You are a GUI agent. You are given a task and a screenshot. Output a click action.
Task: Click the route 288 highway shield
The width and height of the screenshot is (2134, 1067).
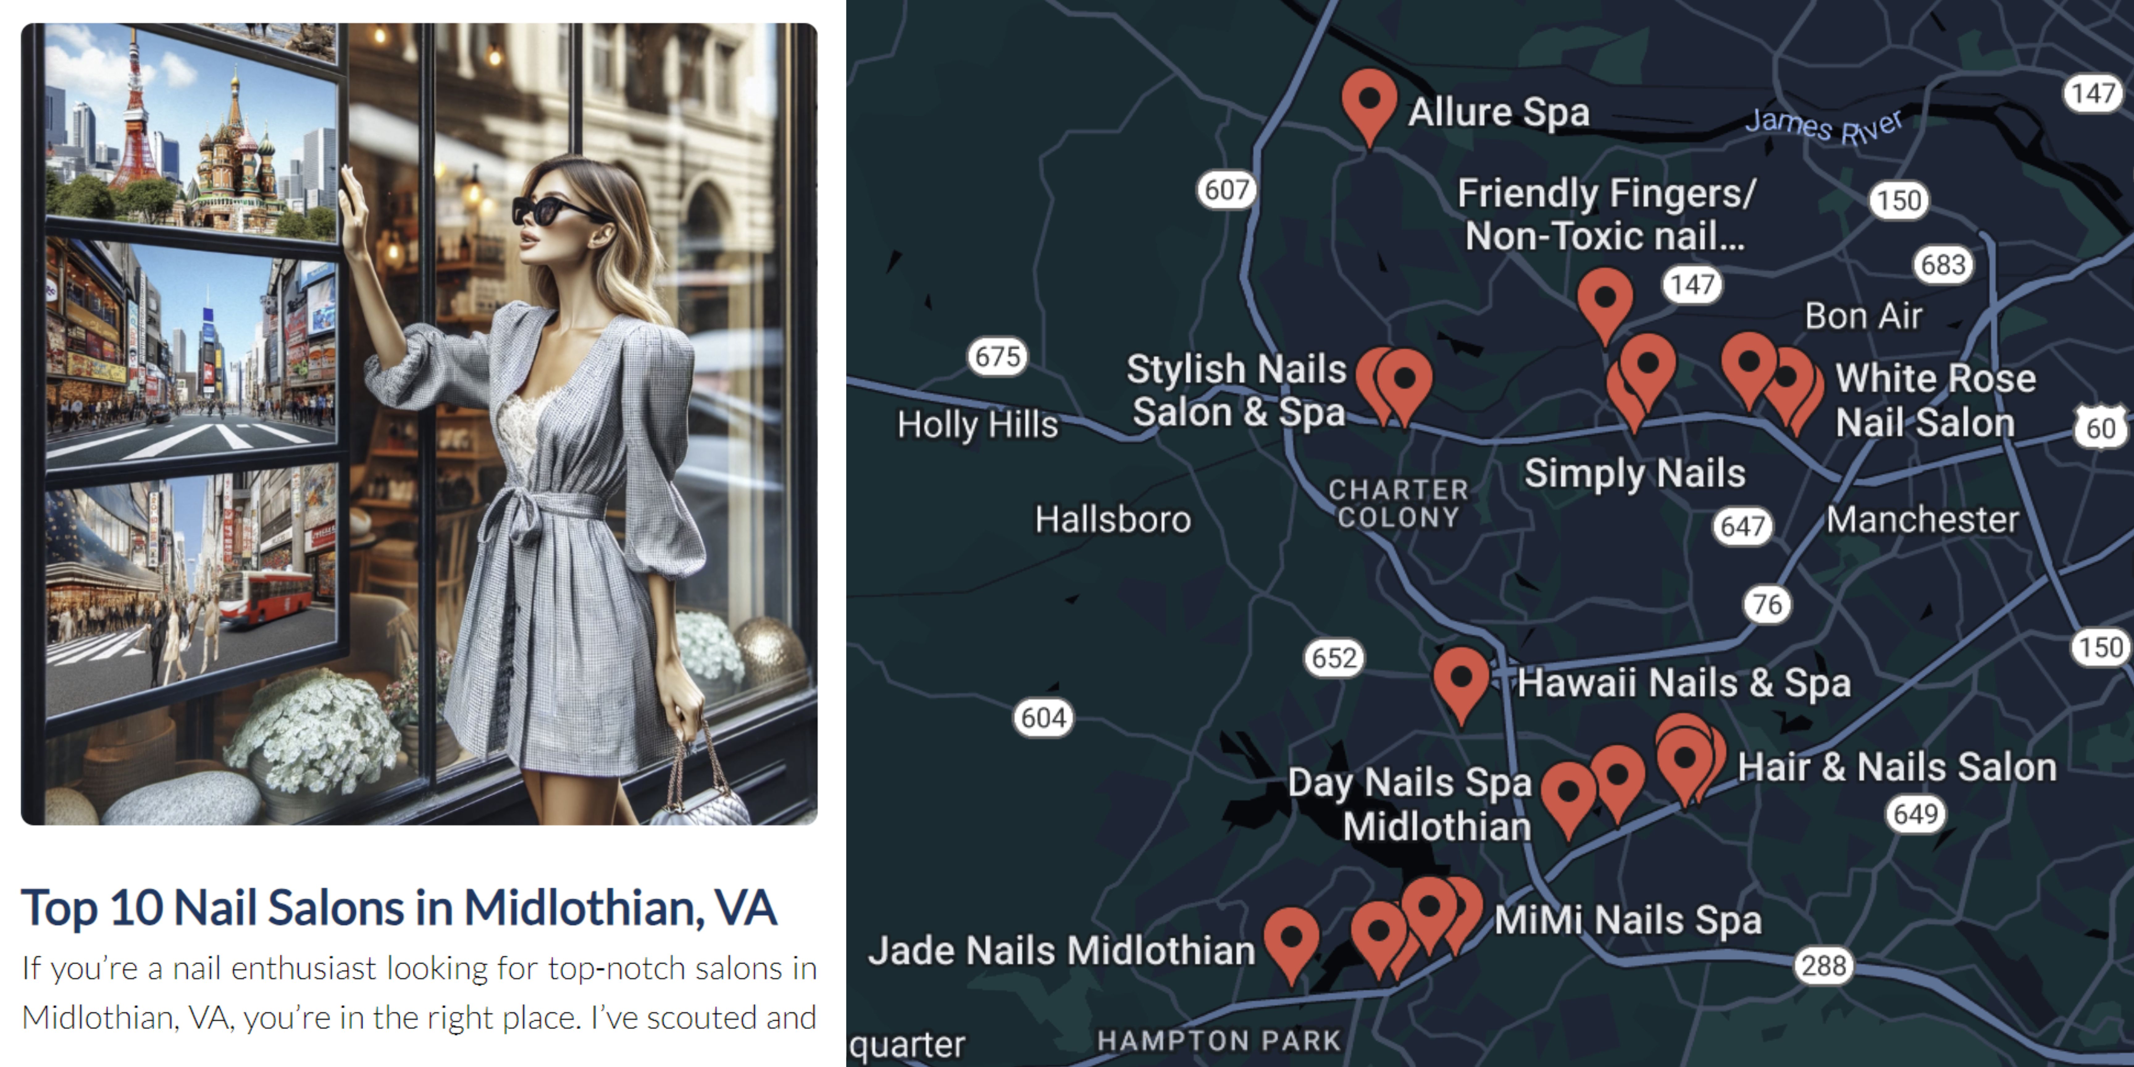(1823, 965)
